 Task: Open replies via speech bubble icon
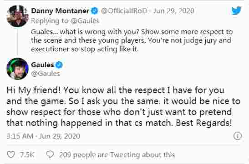click(50, 154)
